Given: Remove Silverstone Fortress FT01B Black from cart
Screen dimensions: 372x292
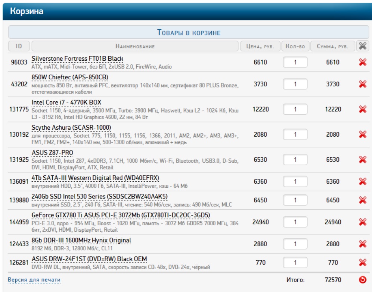Looking at the screenshot, I should pos(363,62).
